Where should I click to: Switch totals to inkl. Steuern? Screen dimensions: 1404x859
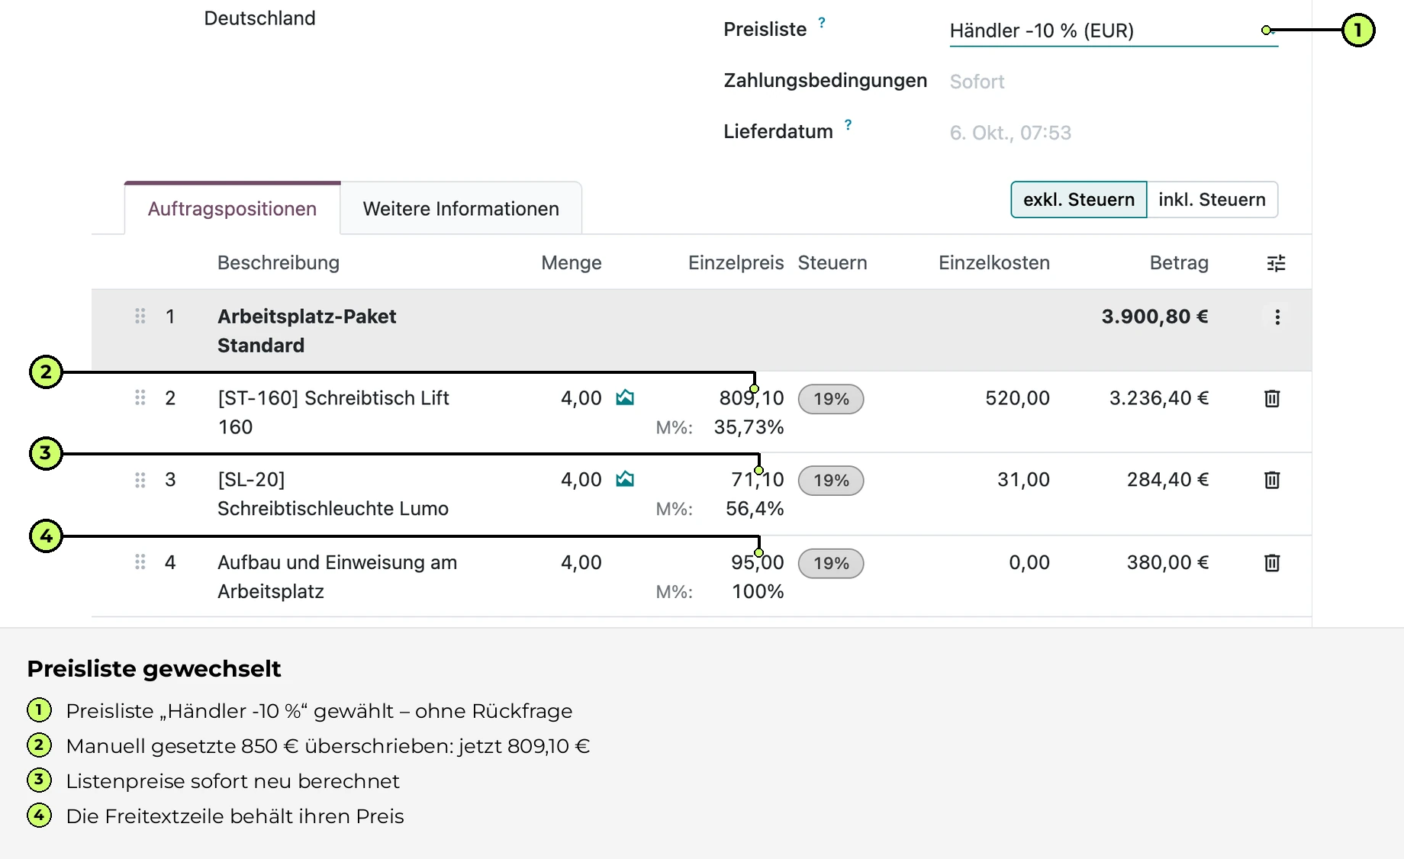[x=1212, y=200]
